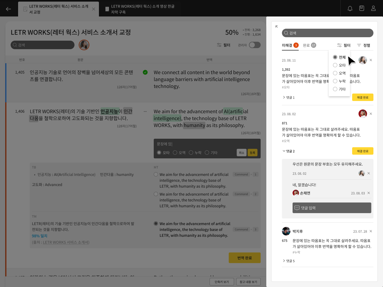
Task: Toggle the 관리자 switch
Action: click(x=255, y=45)
